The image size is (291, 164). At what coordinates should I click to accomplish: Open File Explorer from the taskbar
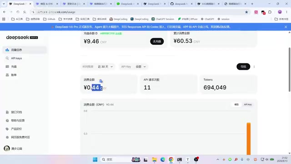point(154,159)
